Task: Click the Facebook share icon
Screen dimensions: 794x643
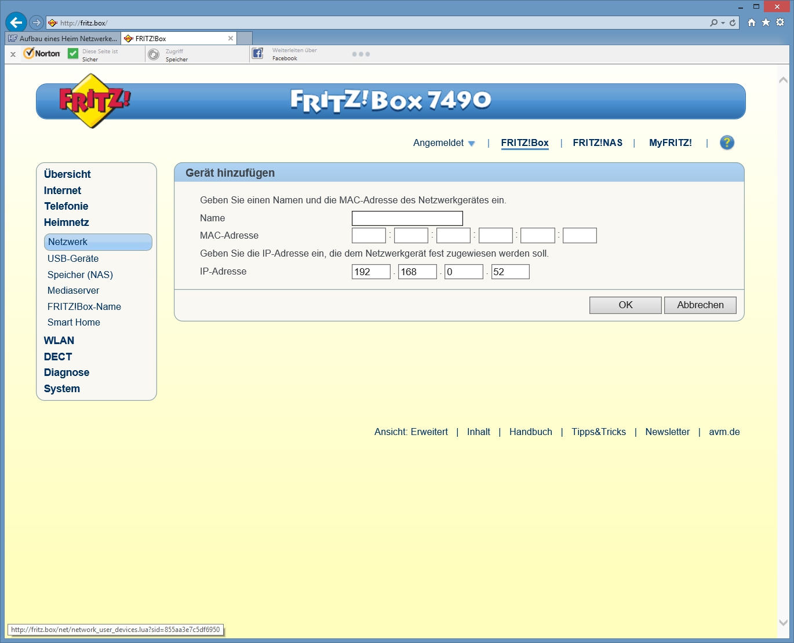Action: point(257,53)
